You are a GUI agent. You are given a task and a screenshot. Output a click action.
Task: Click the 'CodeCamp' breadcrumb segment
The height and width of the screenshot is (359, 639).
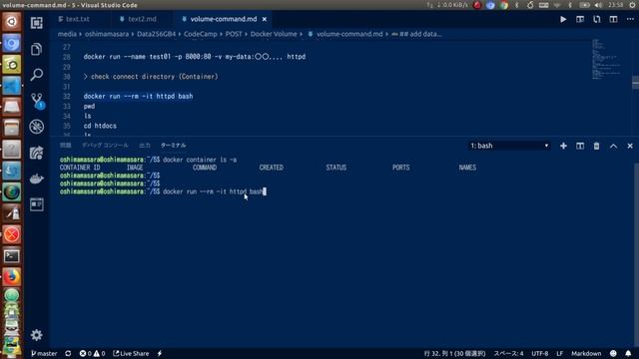point(200,34)
